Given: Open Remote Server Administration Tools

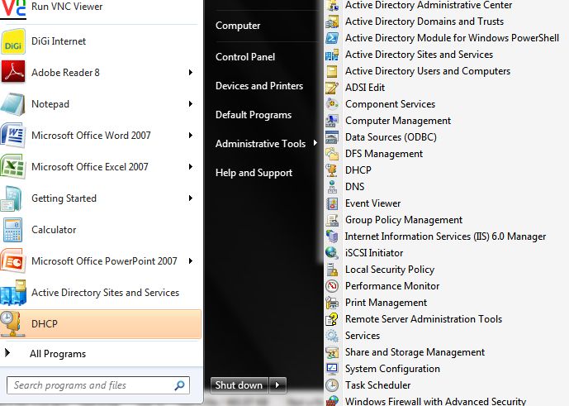Looking at the screenshot, I should click(x=424, y=319).
